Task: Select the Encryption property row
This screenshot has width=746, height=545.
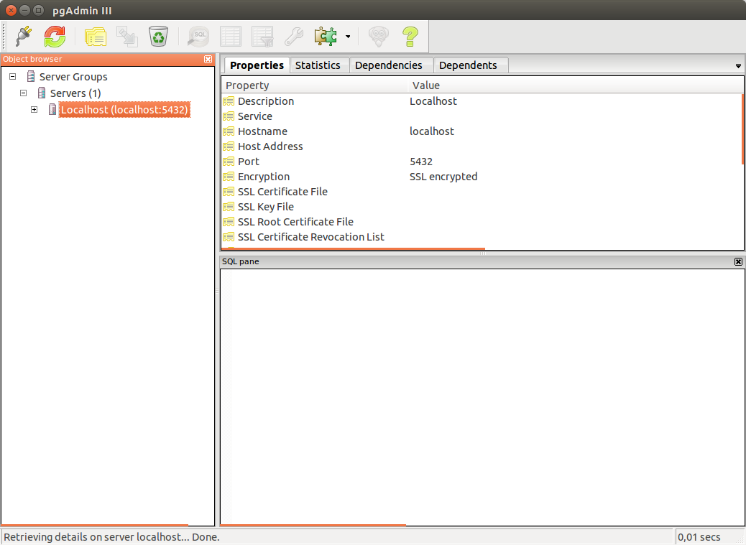Action: [x=482, y=177]
